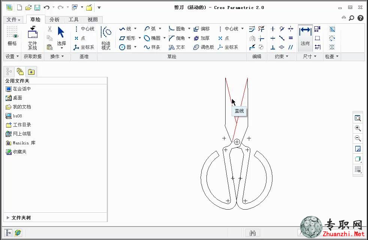
Task: Create a new file from quick access toolbar
Action: coord(19,7)
